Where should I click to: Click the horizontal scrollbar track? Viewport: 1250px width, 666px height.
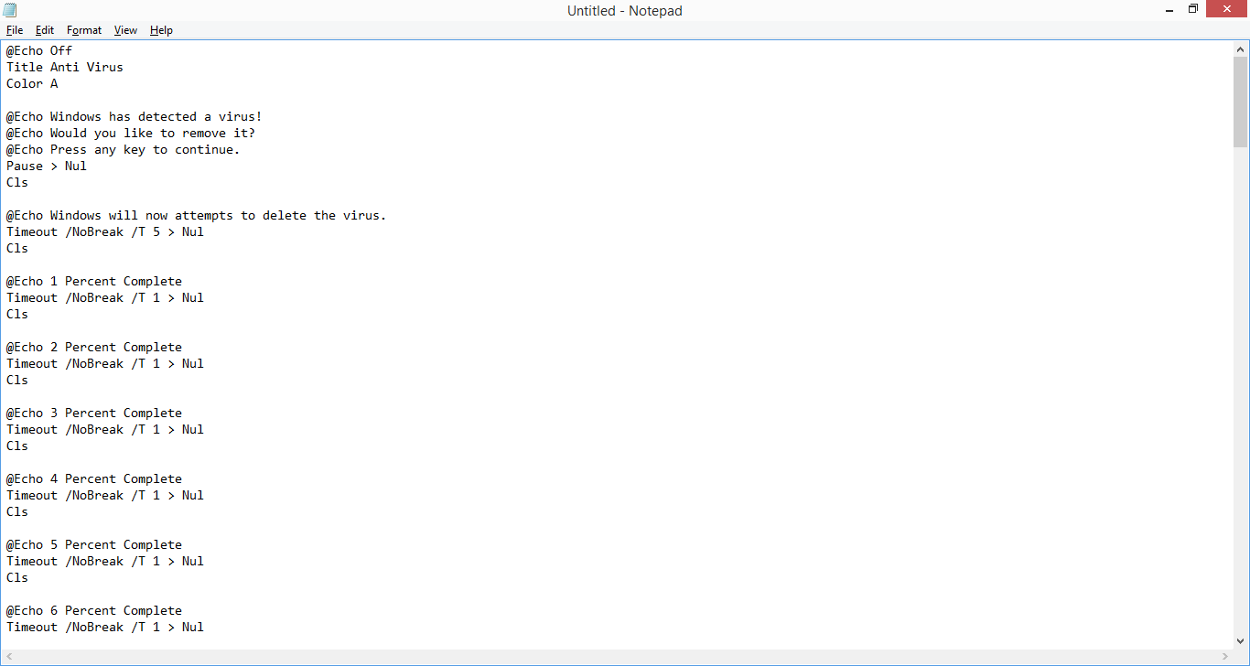pyautogui.click(x=613, y=656)
